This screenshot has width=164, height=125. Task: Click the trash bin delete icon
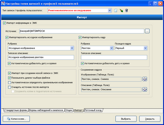[127, 10]
